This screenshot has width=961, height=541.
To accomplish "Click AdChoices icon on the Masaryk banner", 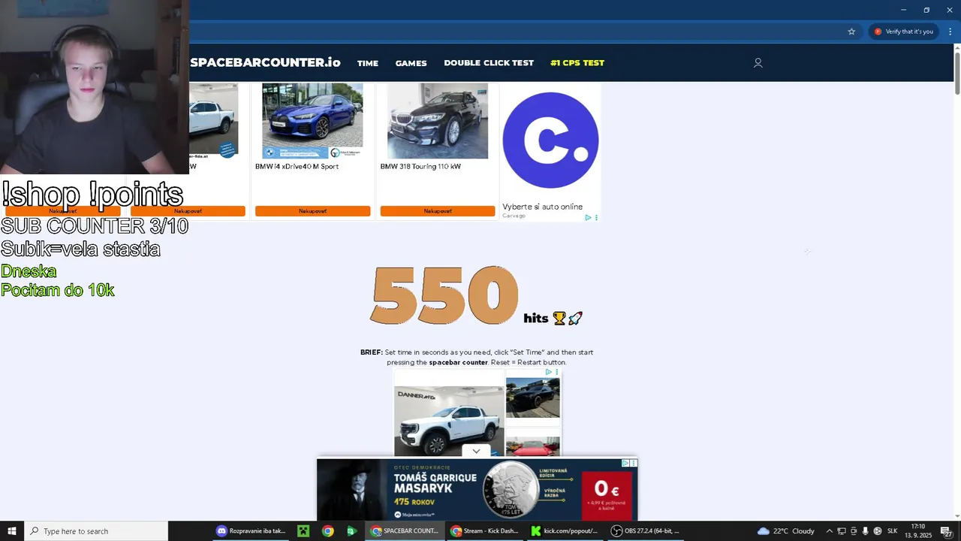I will coord(625,463).
